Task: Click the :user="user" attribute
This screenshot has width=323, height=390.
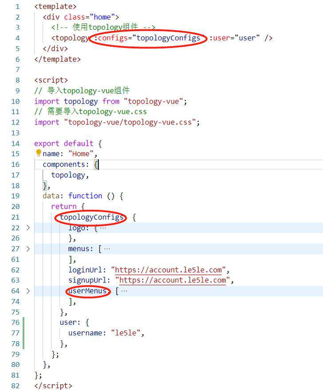Action: 234,38
